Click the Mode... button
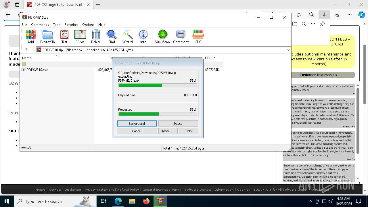The height and width of the screenshot is (207, 368). [x=168, y=131]
